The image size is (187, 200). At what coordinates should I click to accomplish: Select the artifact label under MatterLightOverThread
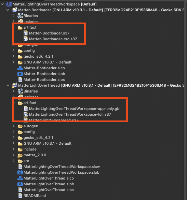coord(30,103)
